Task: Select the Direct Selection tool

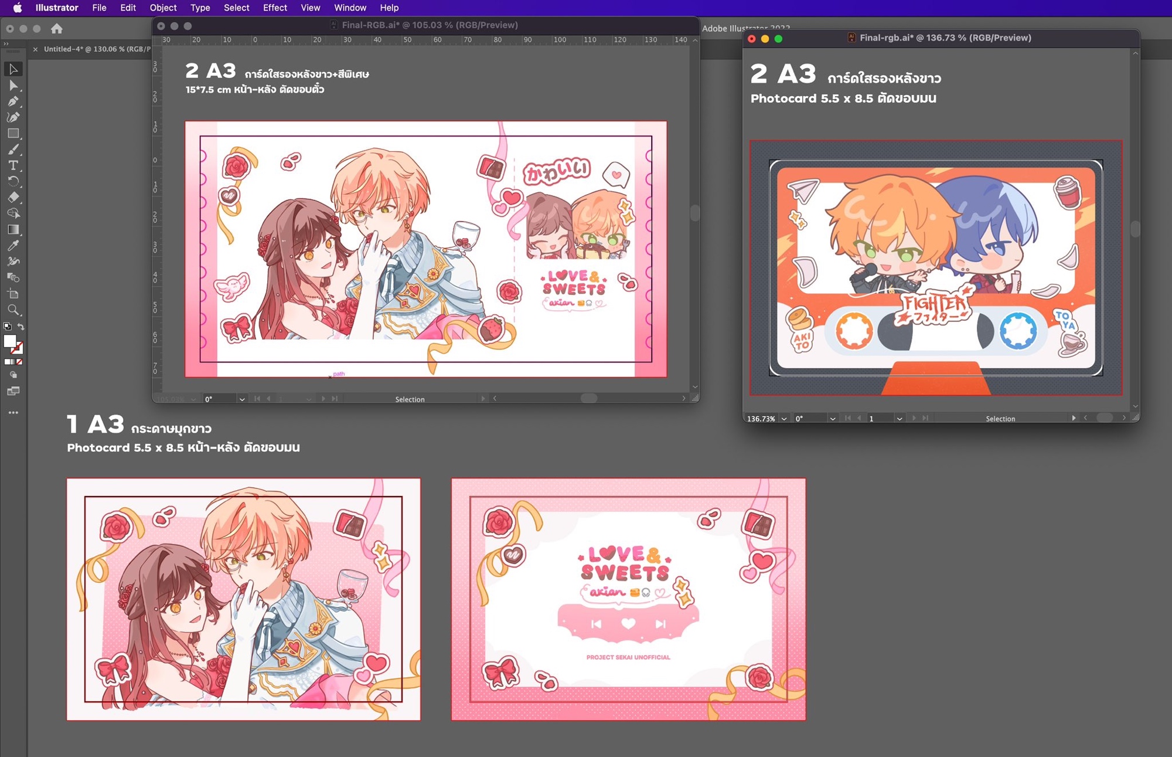Action: (x=13, y=86)
